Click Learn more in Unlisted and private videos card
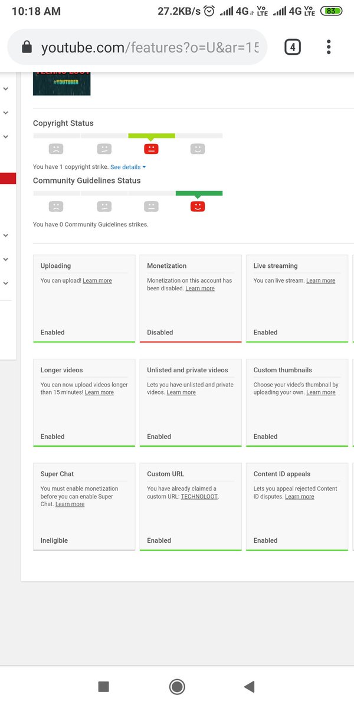This screenshot has height=708, width=354. tap(181, 392)
